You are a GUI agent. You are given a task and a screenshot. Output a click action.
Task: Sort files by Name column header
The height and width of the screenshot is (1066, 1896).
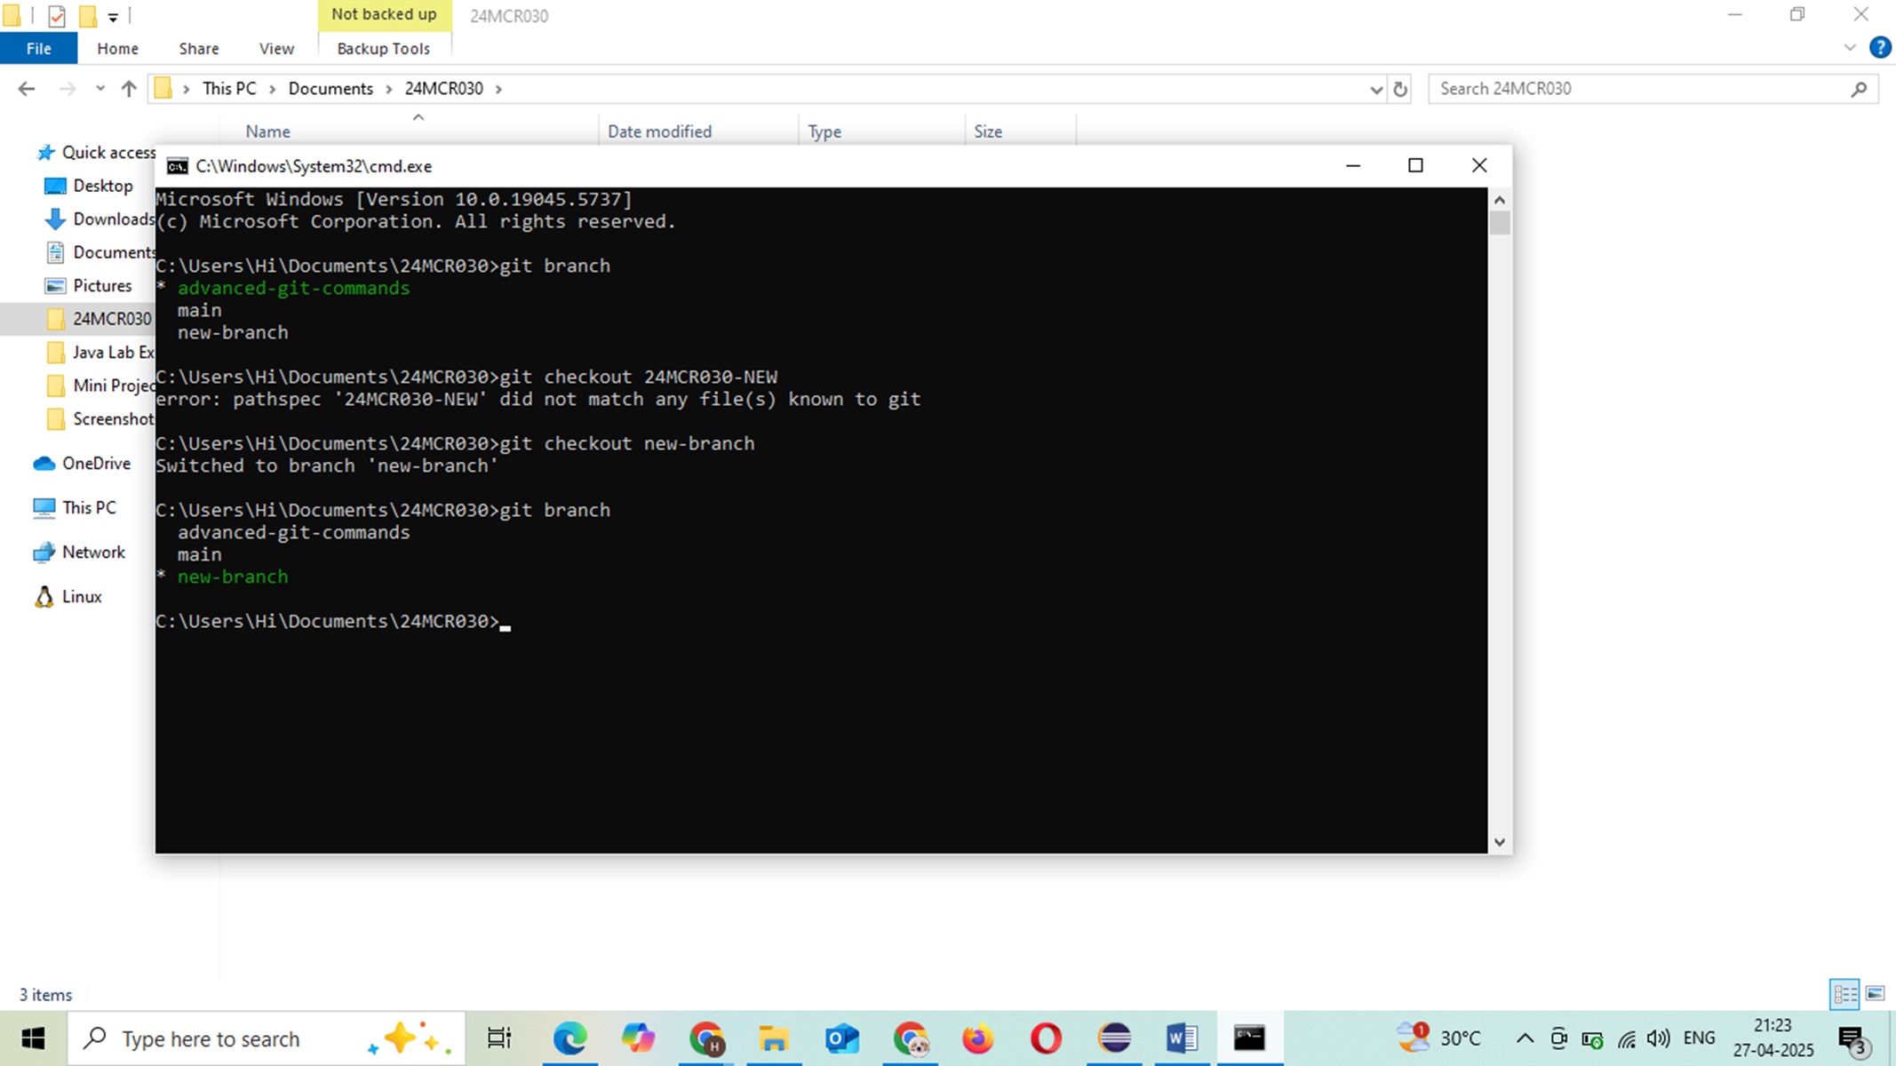pos(267,131)
